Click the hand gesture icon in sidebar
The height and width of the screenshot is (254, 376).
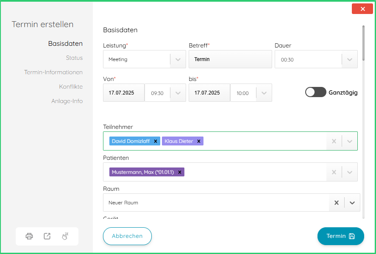(65, 236)
